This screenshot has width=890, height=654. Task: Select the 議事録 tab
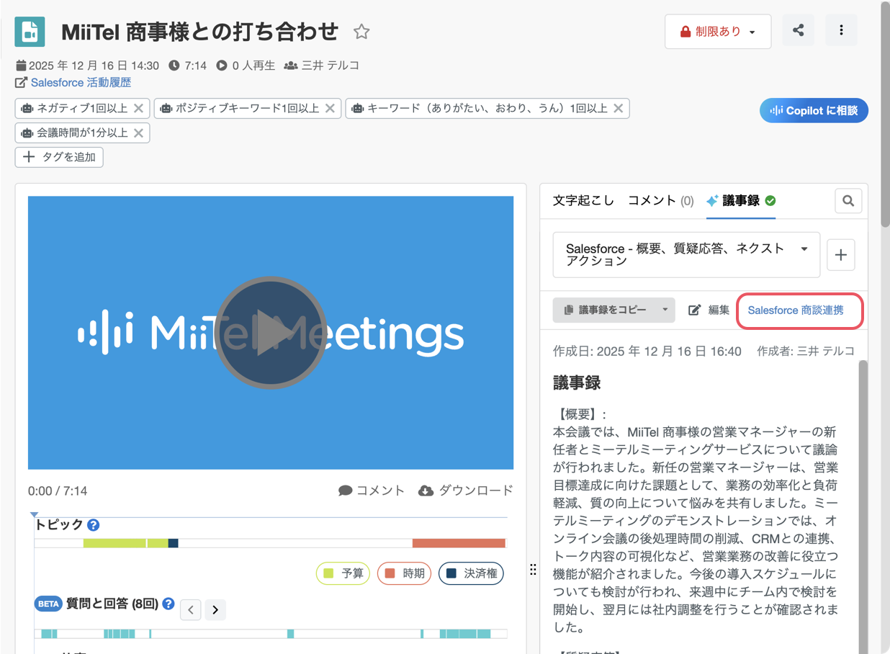(x=741, y=201)
